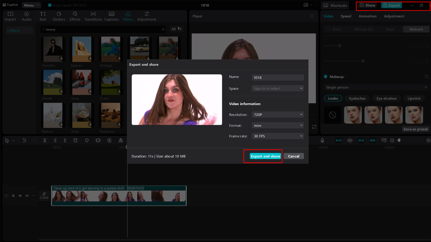This screenshot has width=431, height=242.
Task: Open the Single person dropdown
Action: click(x=376, y=87)
